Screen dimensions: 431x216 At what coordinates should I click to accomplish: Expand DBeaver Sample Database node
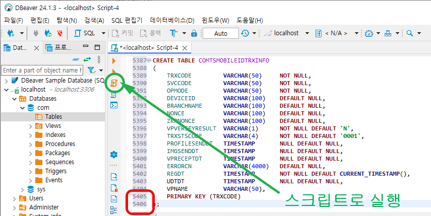7,81
